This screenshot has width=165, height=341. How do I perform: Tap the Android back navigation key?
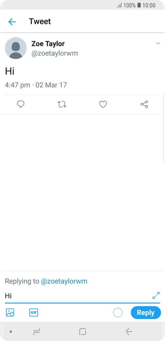[x=129, y=332]
